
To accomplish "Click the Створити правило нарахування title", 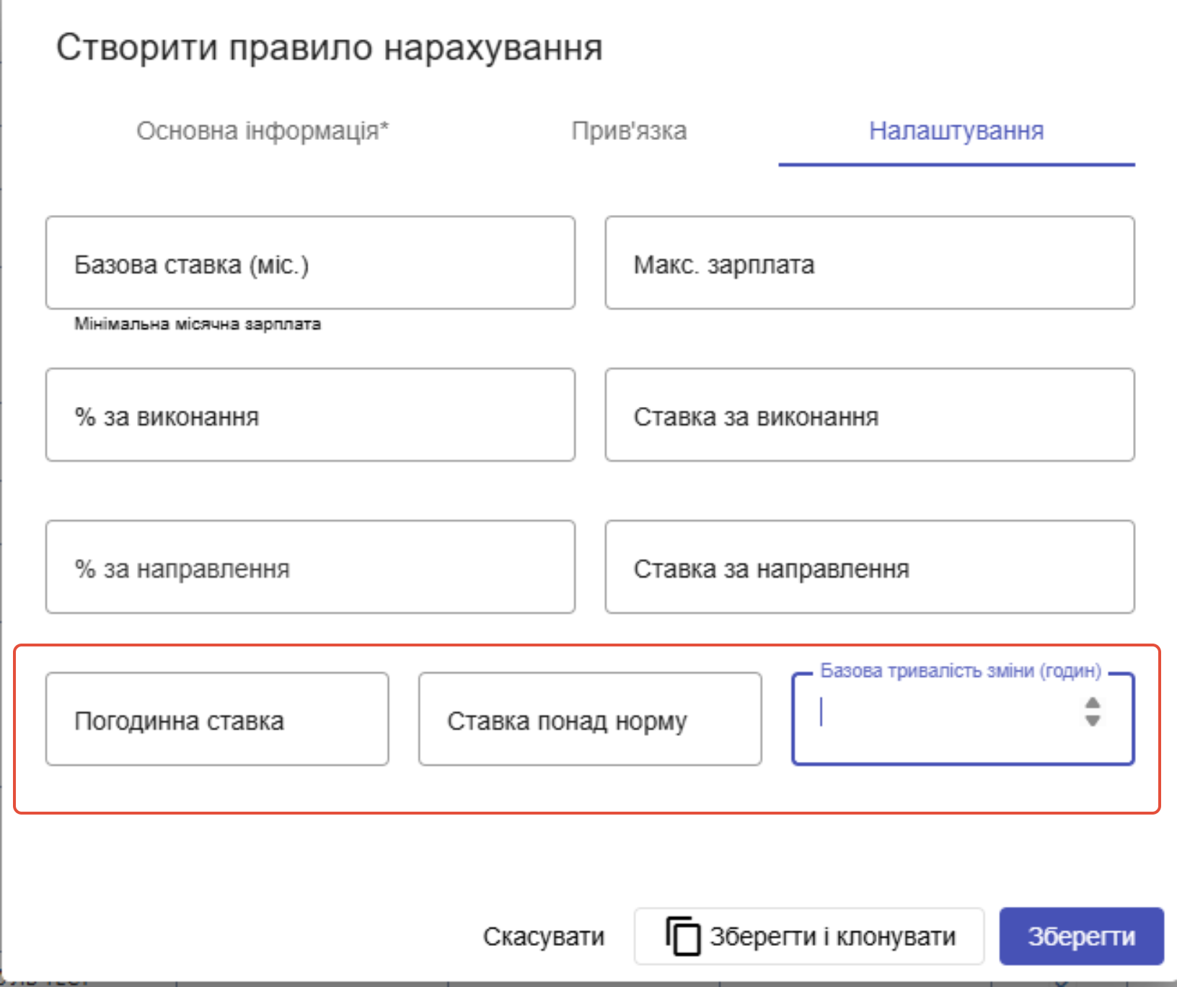I will 330,48.
